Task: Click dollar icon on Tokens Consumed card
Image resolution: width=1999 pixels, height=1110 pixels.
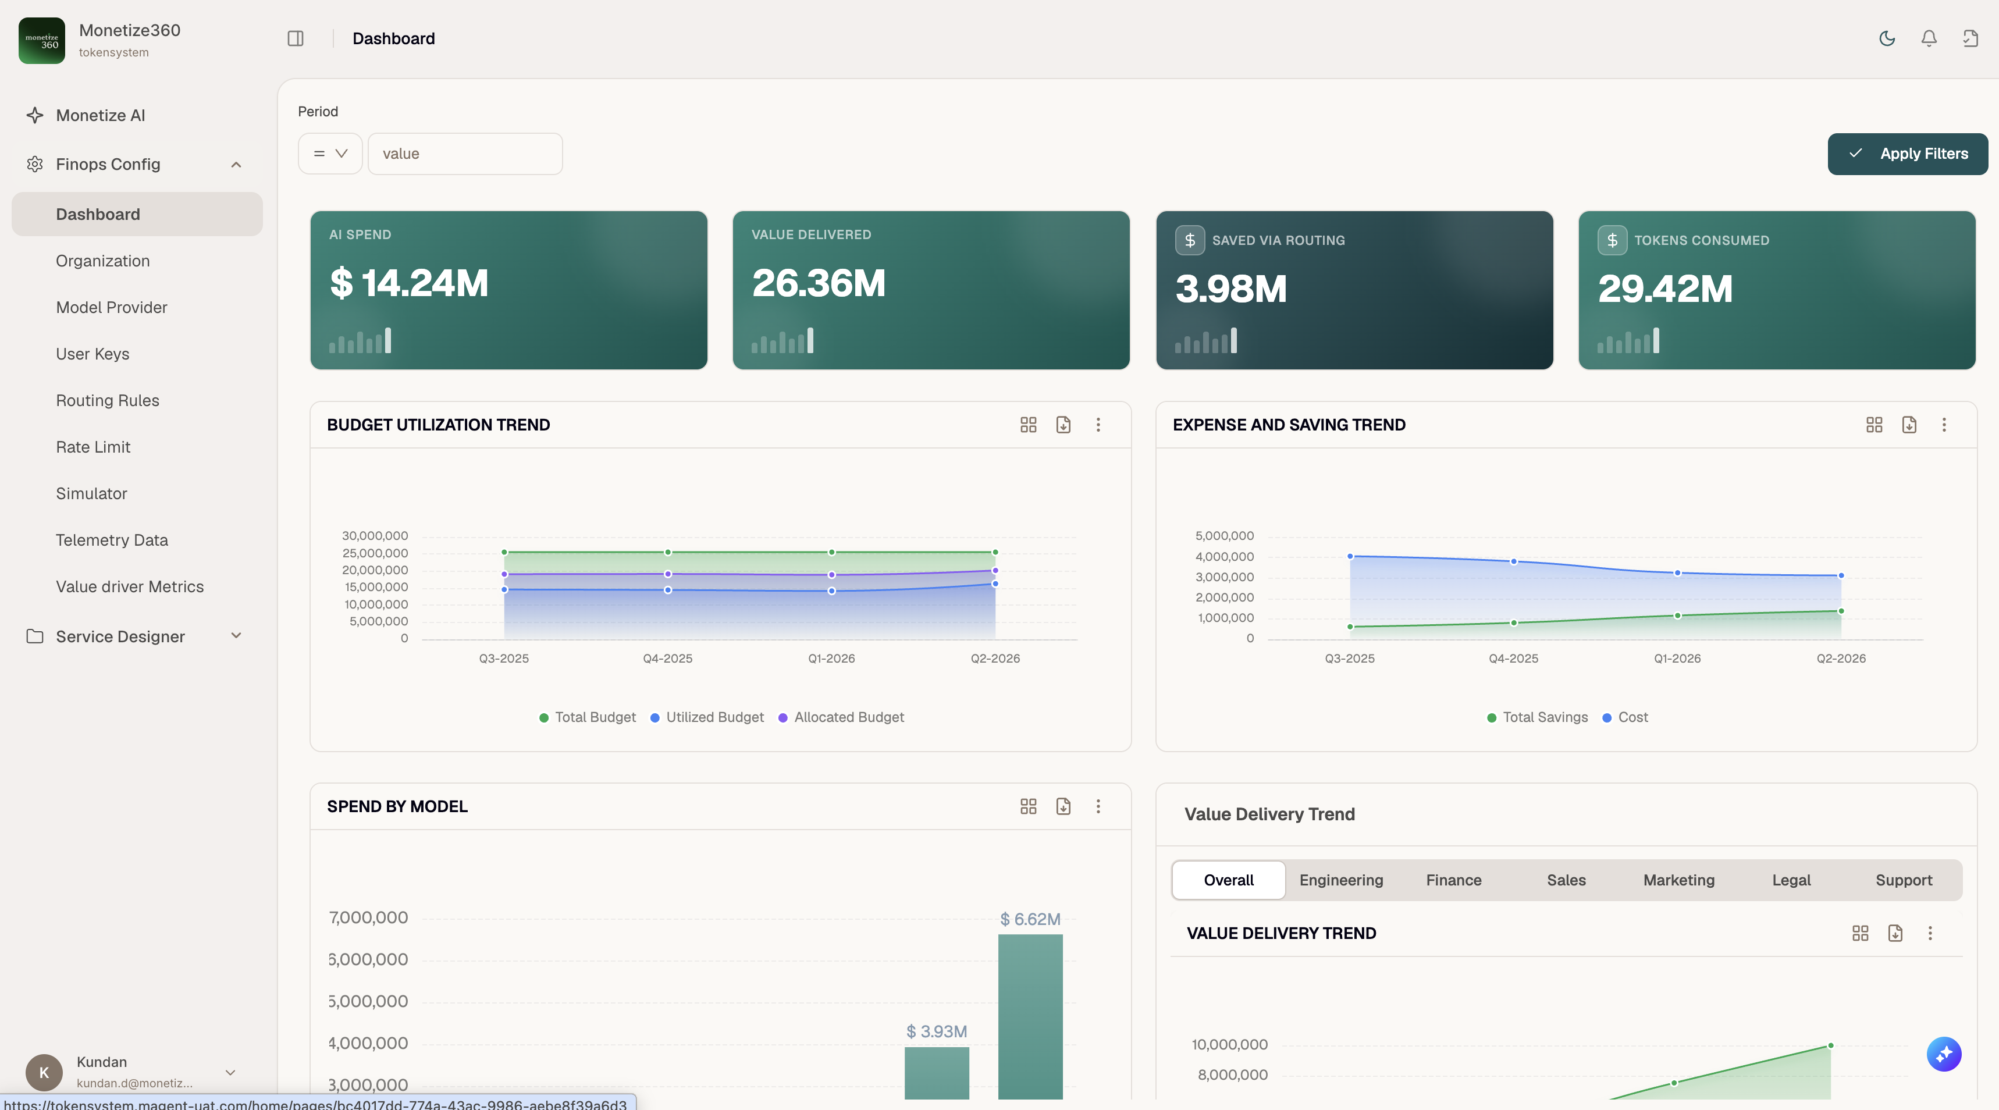Action: [1612, 240]
